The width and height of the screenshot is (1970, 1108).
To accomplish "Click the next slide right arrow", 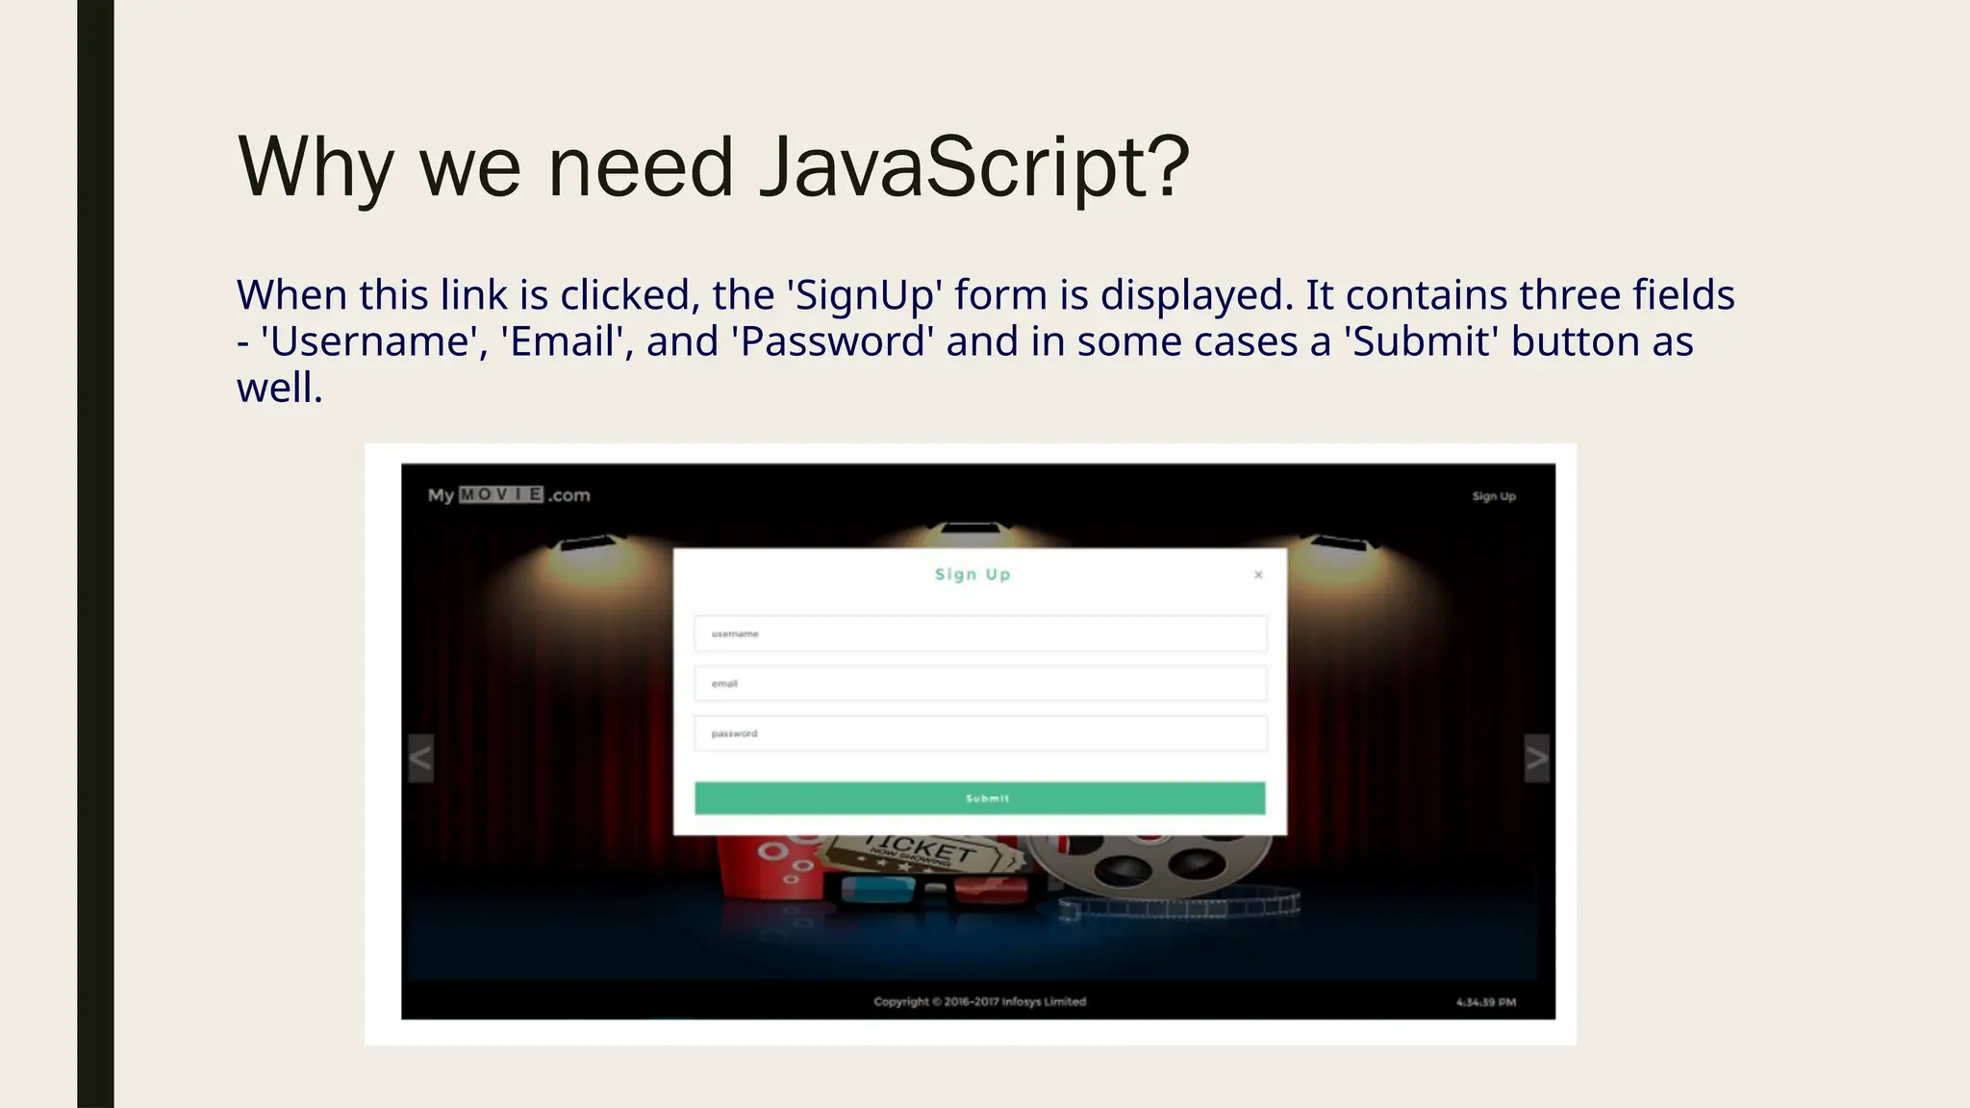I will (1536, 759).
